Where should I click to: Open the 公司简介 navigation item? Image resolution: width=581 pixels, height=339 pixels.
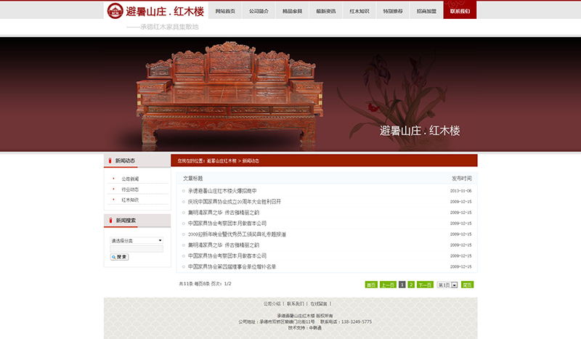[x=259, y=11]
